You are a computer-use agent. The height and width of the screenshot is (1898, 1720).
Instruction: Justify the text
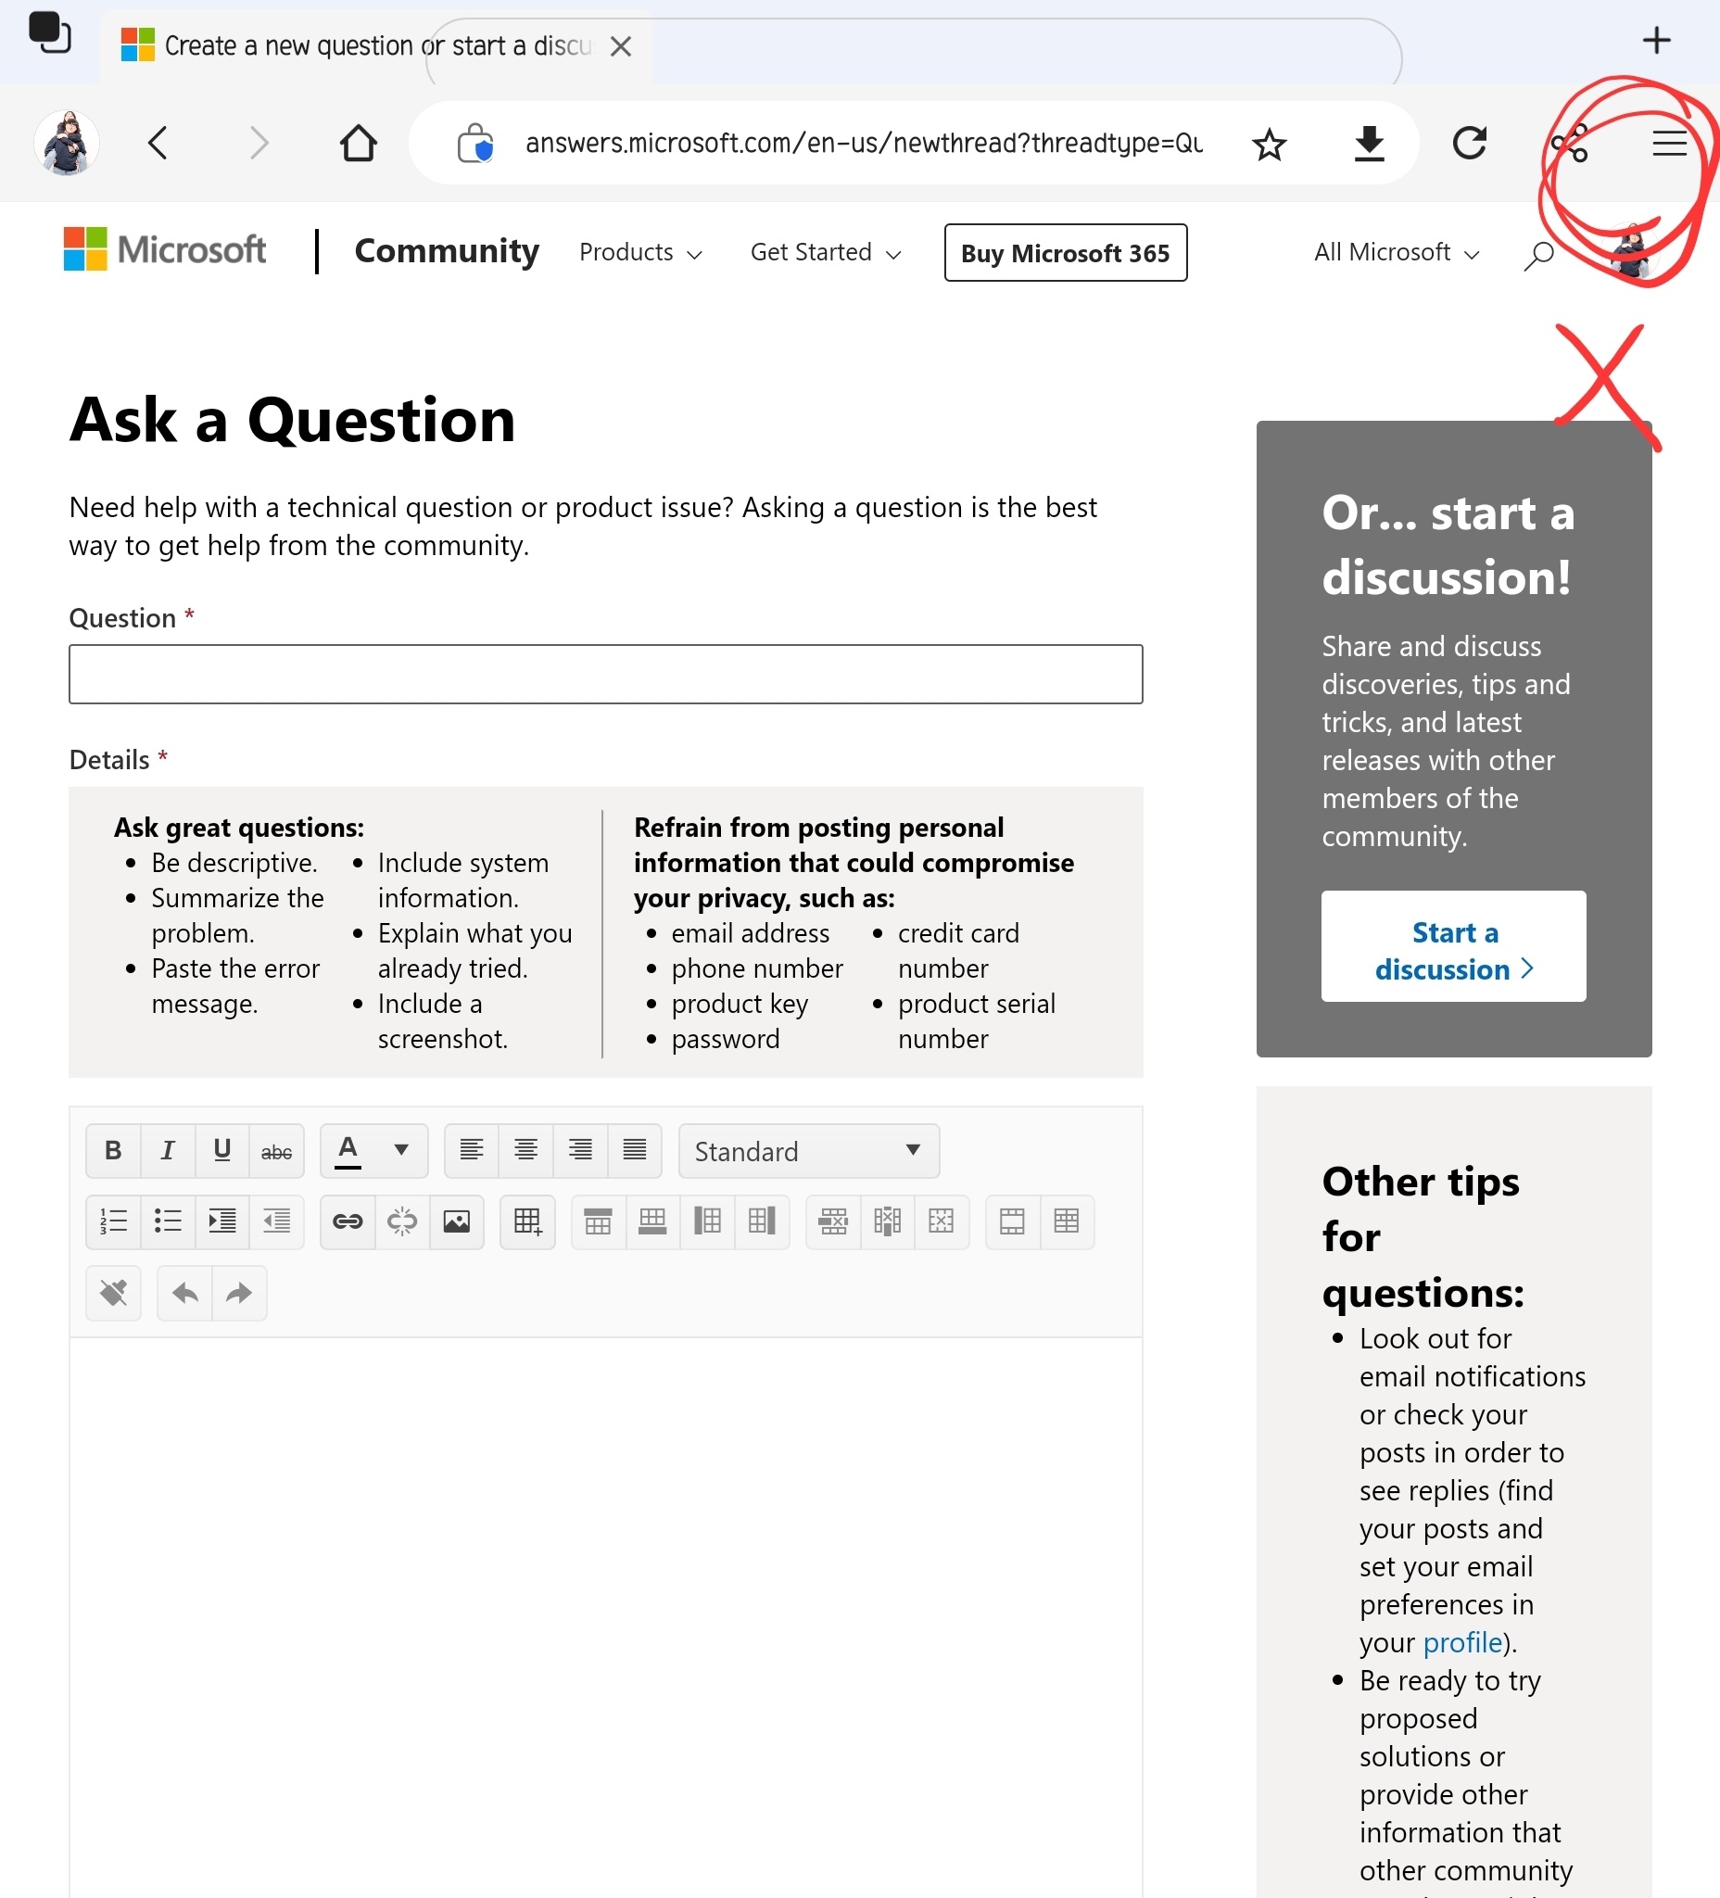point(636,1150)
